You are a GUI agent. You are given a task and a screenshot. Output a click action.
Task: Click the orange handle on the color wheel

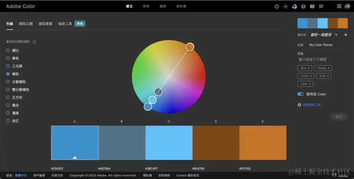[190, 47]
